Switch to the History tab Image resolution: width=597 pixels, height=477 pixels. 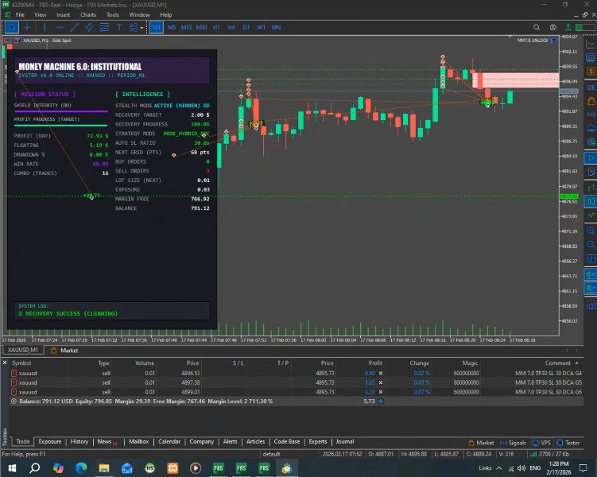79,441
